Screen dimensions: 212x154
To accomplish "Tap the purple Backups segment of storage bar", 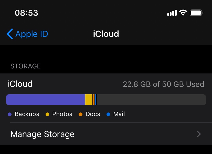I will 45,100.
